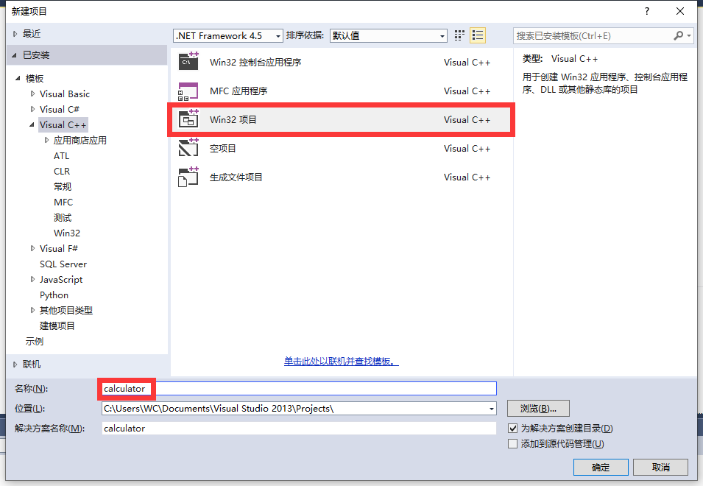Select the 空项目 template icon
703x486 pixels.
(189, 148)
